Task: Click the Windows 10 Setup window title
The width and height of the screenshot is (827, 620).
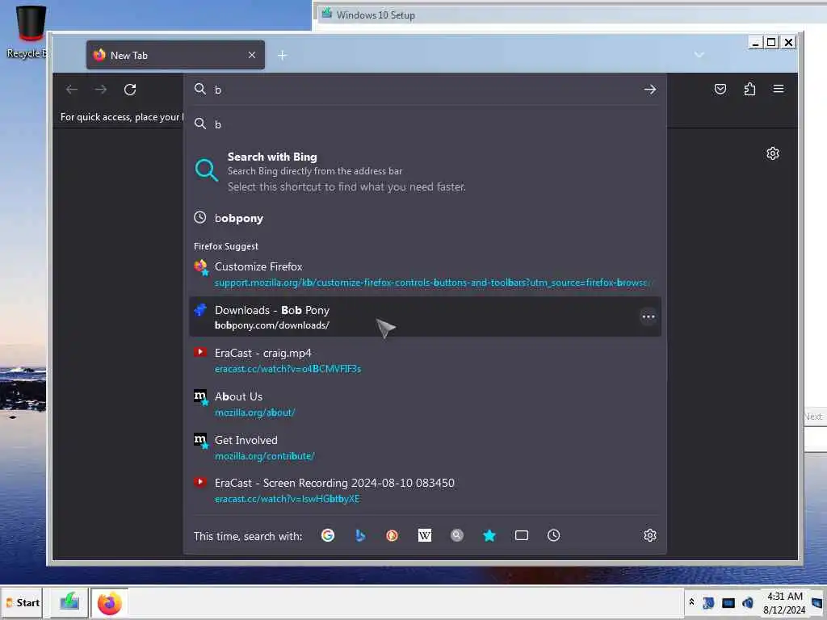Action: (x=376, y=15)
